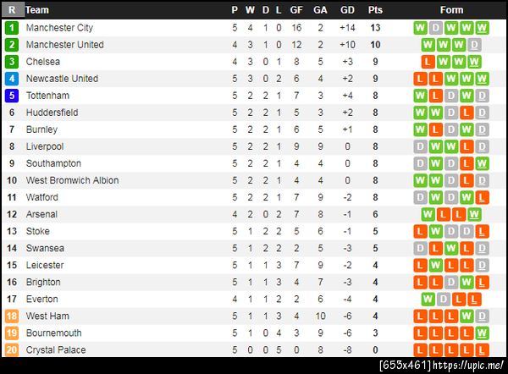
Task: Click Everton's win (W) form badge
Action: pyautogui.click(x=428, y=299)
